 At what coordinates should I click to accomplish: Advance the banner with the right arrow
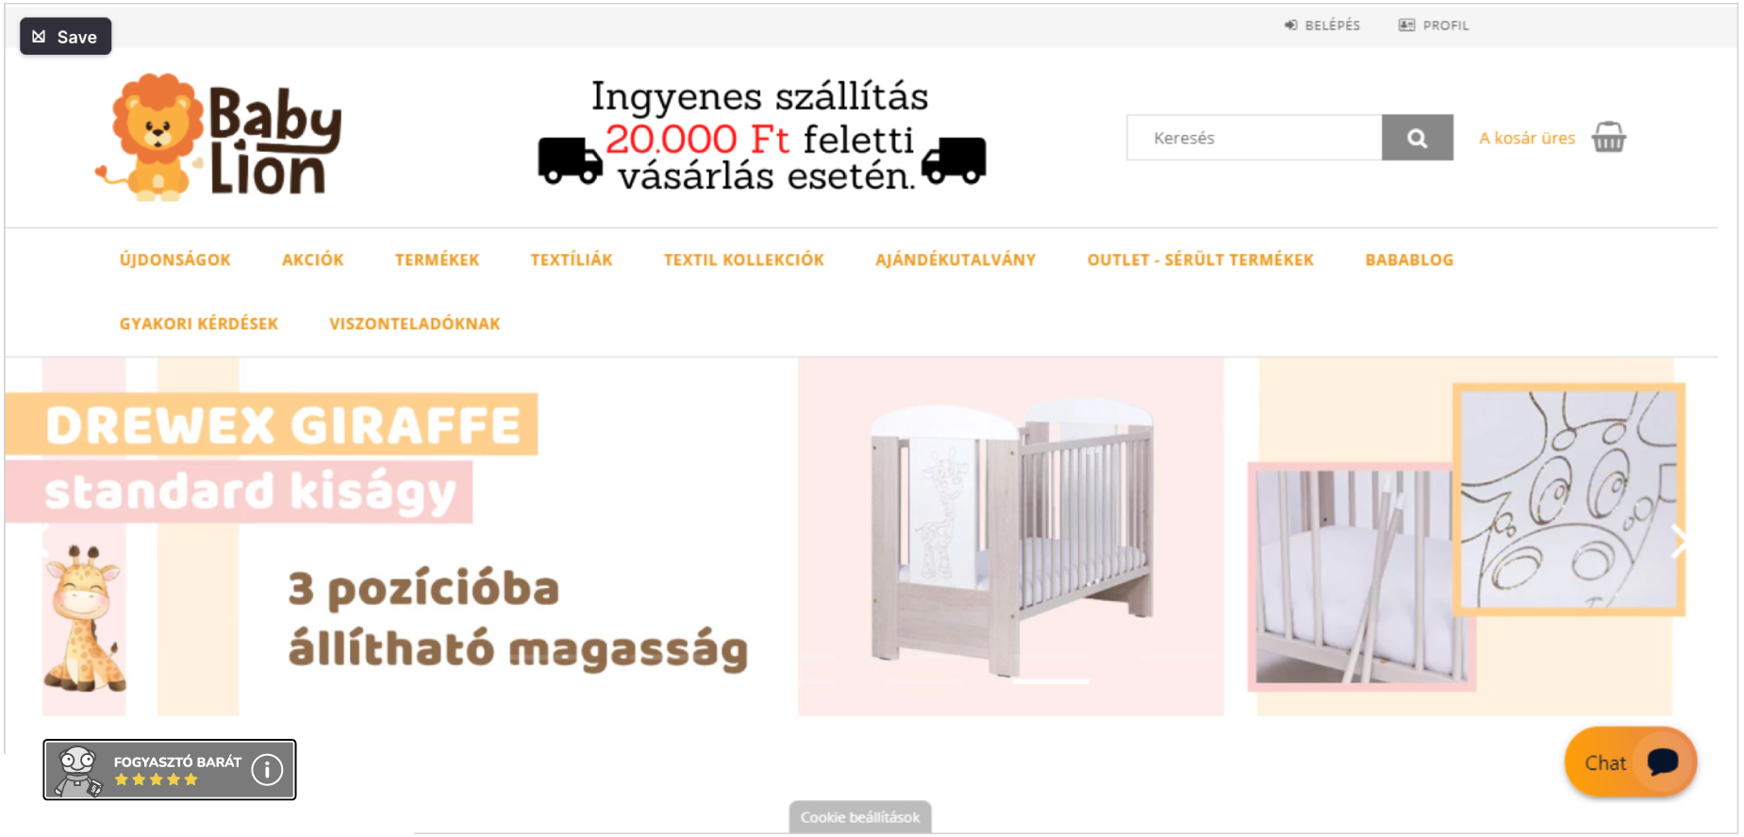click(x=1678, y=542)
